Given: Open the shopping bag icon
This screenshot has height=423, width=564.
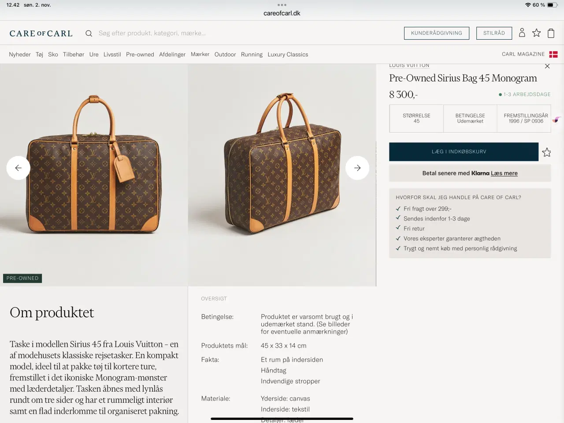Looking at the screenshot, I should click(x=551, y=33).
